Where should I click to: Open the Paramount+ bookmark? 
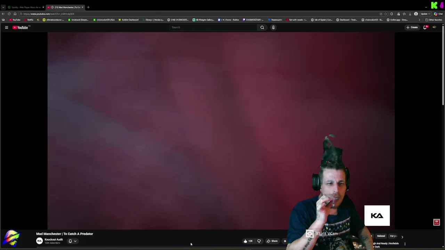[x=275, y=20]
